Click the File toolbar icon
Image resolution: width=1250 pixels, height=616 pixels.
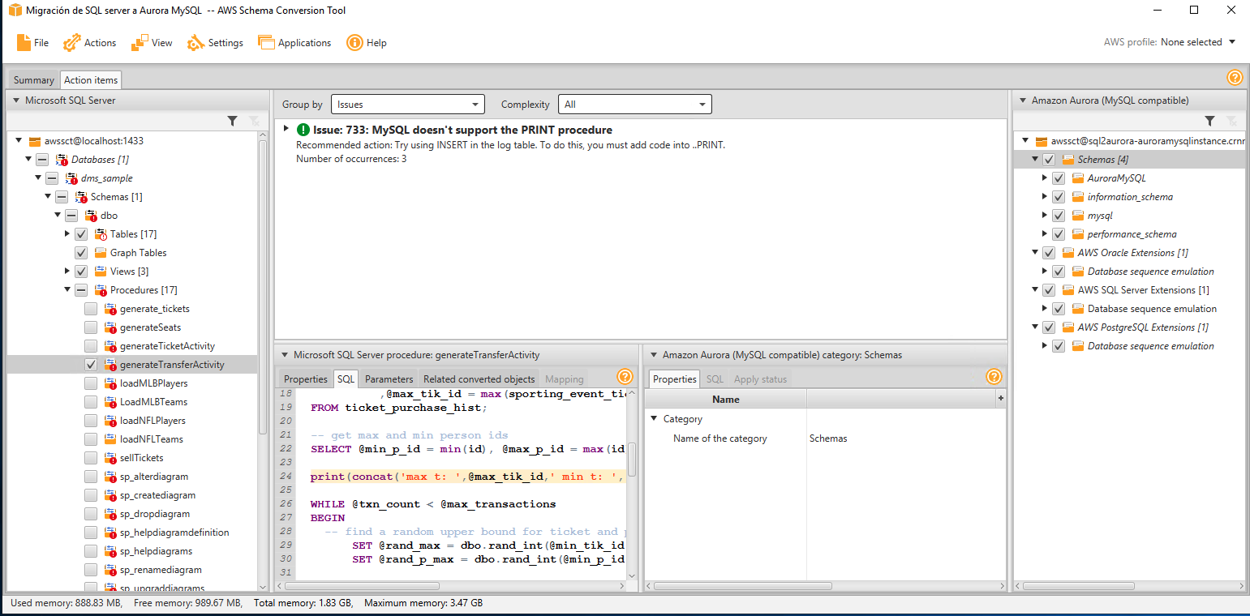24,43
